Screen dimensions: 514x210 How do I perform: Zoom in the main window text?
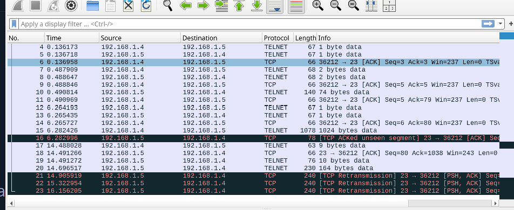(x=318, y=5)
